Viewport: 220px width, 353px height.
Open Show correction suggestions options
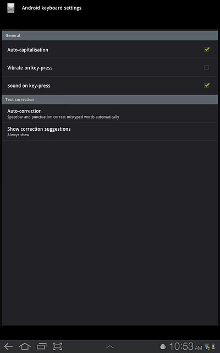[x=110, y=131]
